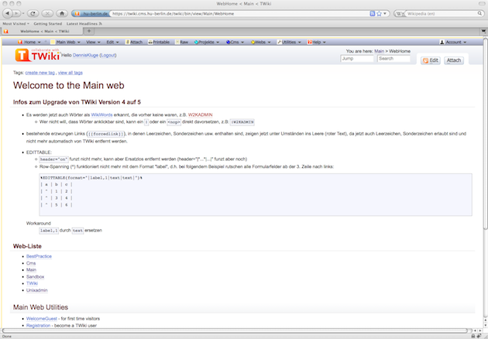Click the Logout link

coord(108,55)
